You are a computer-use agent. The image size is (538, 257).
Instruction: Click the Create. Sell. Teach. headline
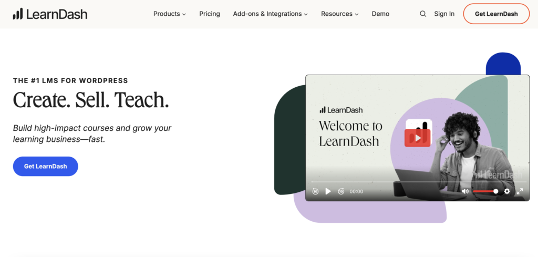click(x=91, y=100)
